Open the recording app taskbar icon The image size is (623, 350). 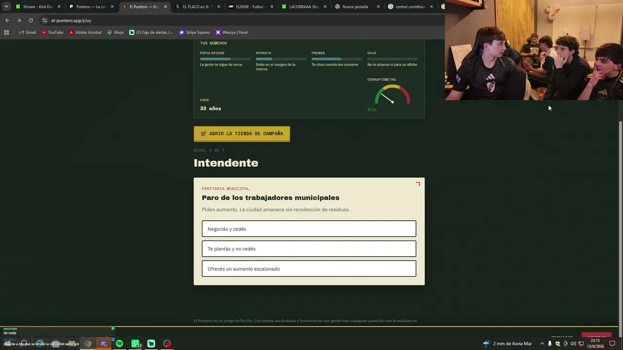[167, 344]
